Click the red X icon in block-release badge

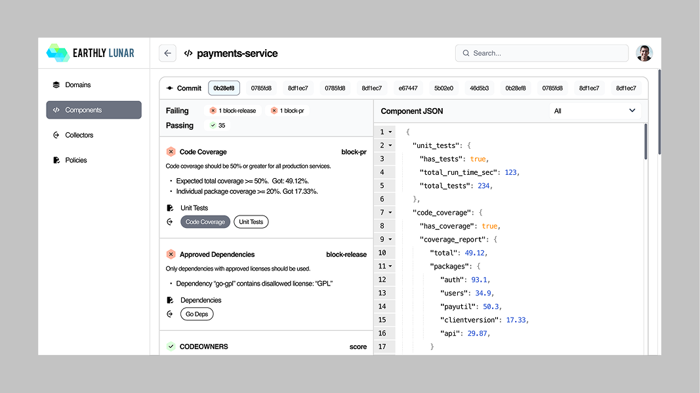(x=213, y=111)
